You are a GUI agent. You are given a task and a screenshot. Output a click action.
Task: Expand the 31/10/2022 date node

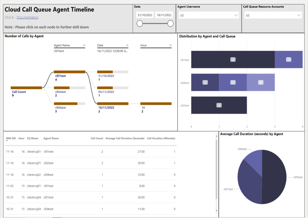[112, 72]
